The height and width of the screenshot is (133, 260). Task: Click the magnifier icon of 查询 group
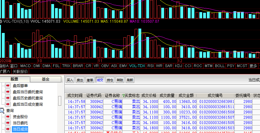point(2,111)
